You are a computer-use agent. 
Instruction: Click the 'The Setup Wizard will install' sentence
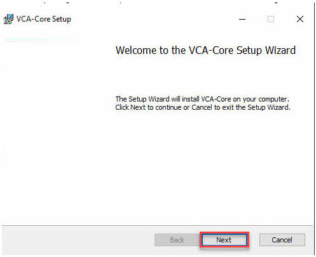pyautogui.click(x=202, y=99)
